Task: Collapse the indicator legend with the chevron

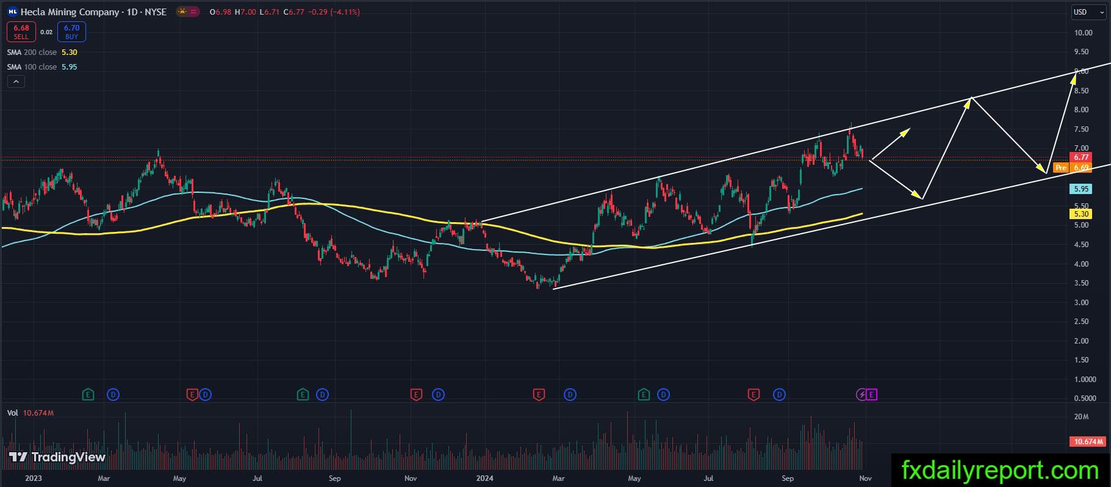Action: 16,82
